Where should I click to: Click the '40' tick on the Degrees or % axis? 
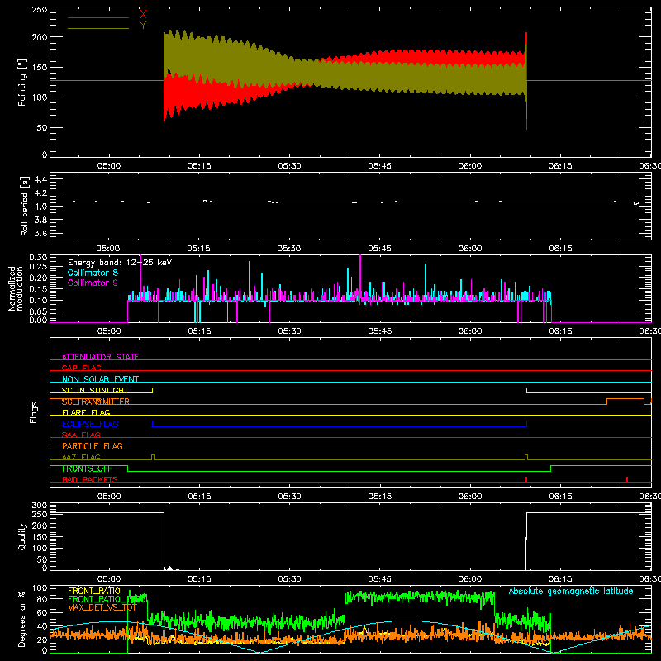point(42,626)
